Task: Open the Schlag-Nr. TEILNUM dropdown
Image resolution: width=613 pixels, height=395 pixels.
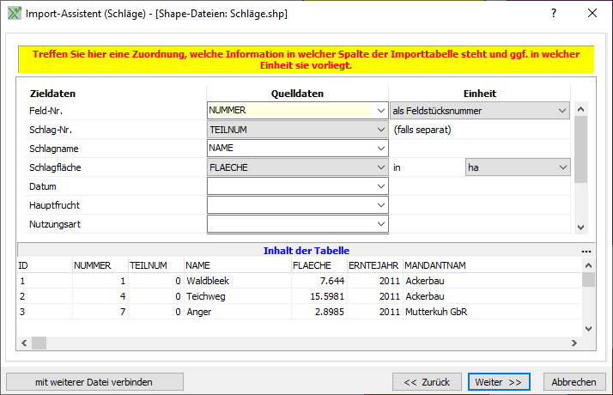Action: pos(380,130)
